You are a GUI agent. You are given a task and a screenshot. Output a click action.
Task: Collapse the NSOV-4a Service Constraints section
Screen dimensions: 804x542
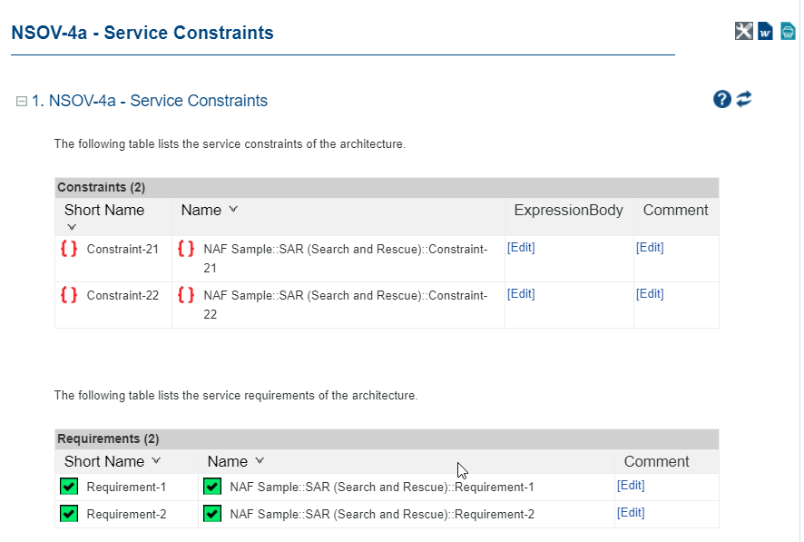click(x=22, y=102)
